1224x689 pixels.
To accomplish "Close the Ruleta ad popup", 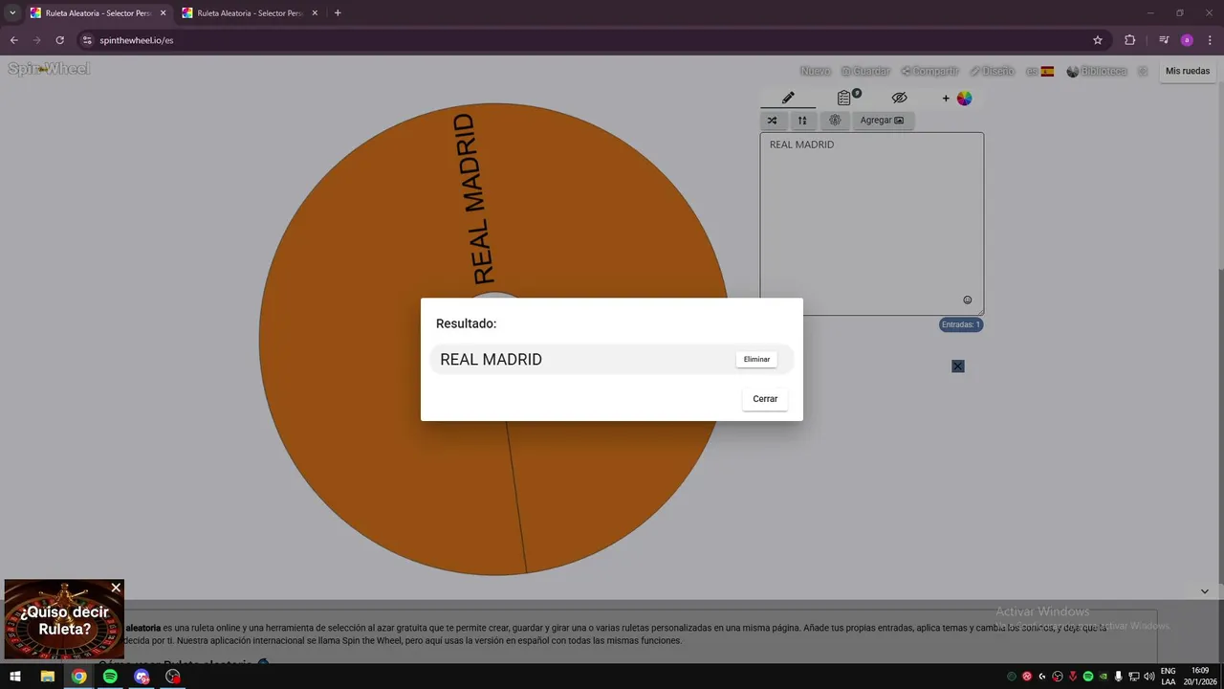I will (116, 588).
